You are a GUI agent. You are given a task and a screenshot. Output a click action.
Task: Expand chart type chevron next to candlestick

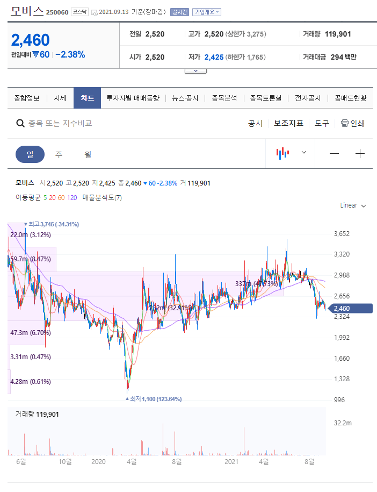303,153
